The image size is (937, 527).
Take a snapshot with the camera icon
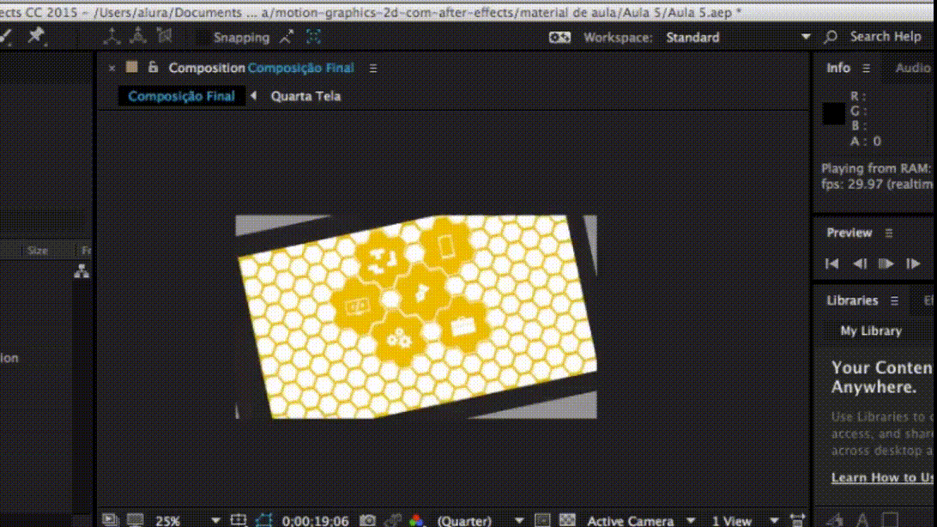tap(368, 520)
